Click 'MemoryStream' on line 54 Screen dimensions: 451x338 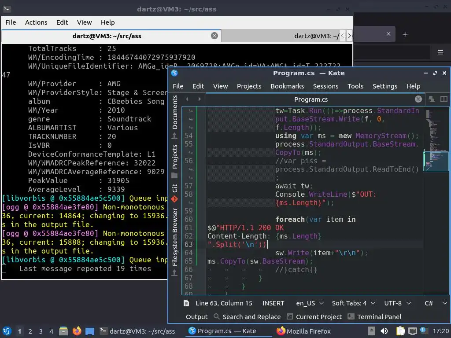(x=381, y=136)
